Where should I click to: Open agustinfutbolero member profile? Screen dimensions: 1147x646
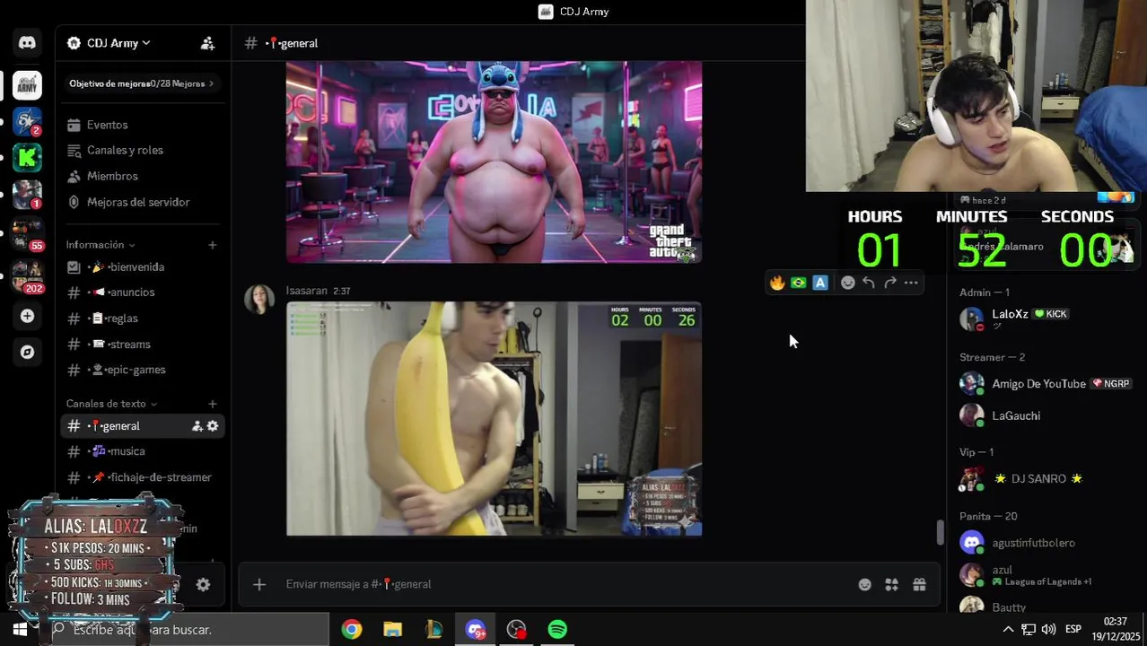click(x=1046, y=543)
